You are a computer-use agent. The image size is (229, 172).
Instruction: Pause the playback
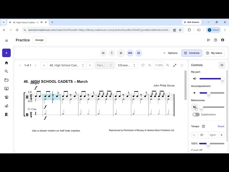[x=138, y=53]
